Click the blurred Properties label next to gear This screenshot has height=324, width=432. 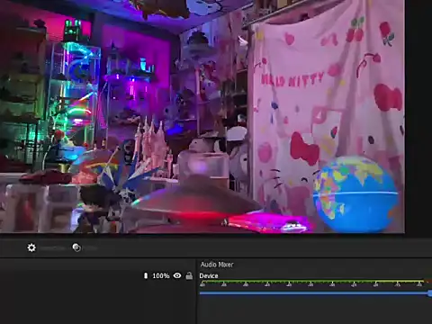click(52, 248)
